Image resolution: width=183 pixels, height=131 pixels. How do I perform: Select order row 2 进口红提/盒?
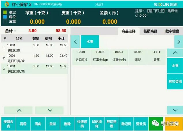(35, 58)
